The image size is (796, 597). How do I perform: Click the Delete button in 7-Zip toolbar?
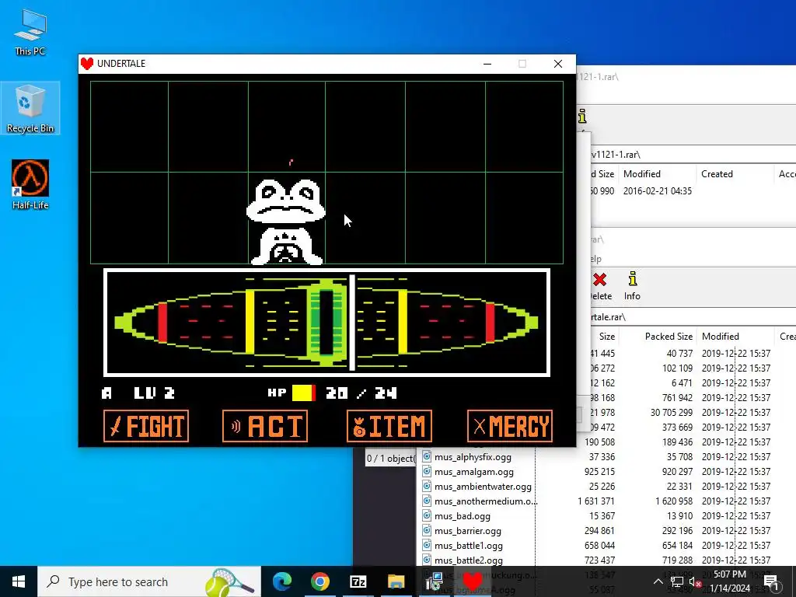[599, 286]
